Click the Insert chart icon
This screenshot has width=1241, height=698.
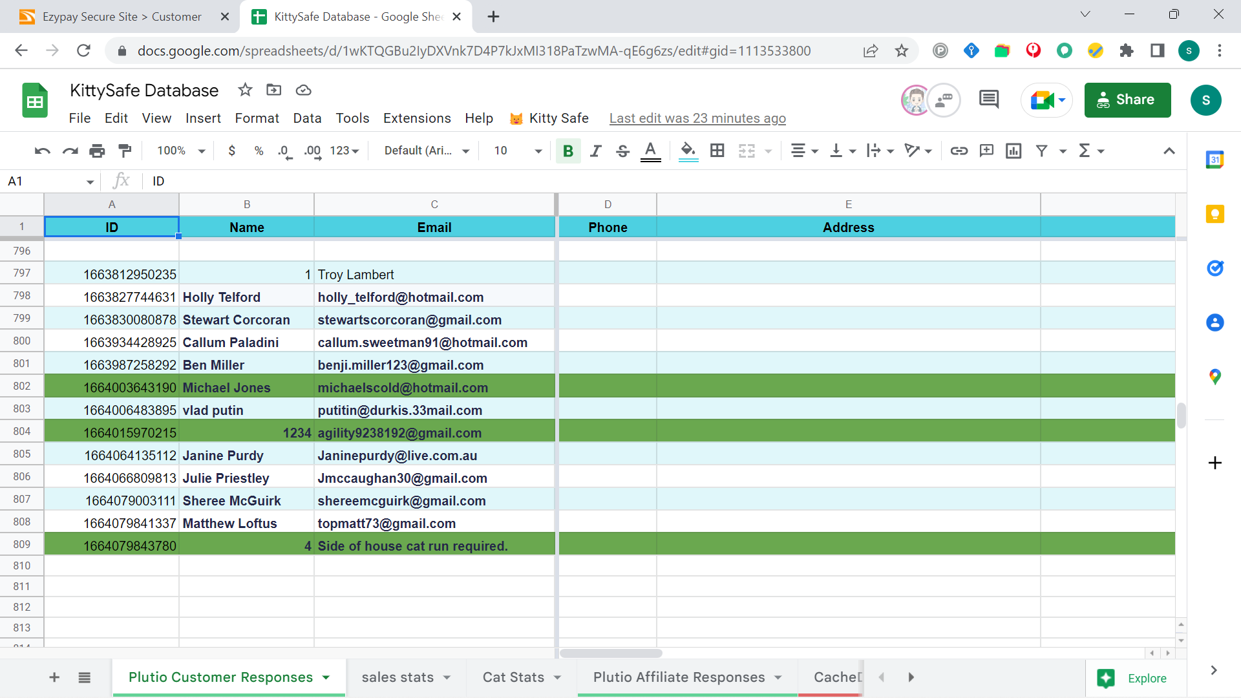coord(1013,151)
